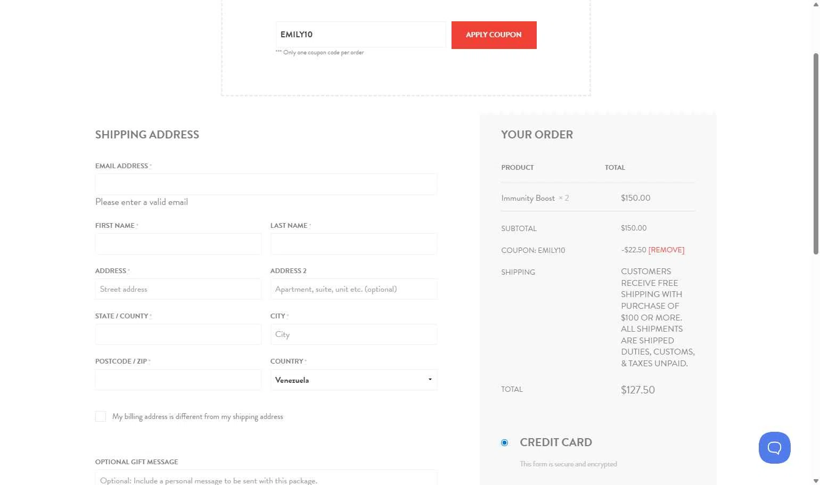820x485 pixels.
Task: Click the 'Please enter a valid email' message
Action: tap(142, 202)
